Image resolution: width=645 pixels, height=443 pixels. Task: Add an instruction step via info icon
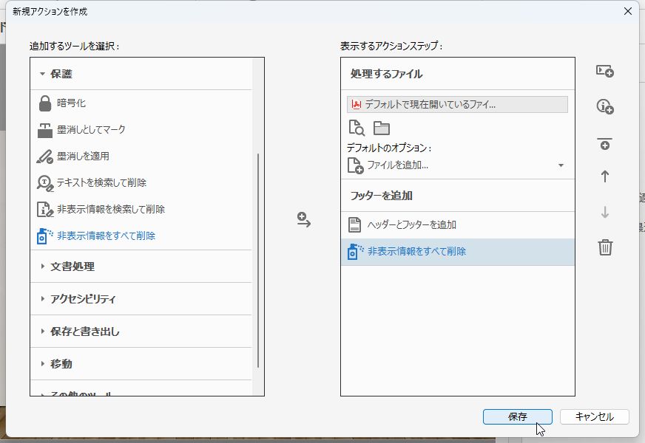click(x=605, y=107)
